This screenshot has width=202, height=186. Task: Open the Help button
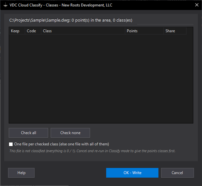(21, 173)
